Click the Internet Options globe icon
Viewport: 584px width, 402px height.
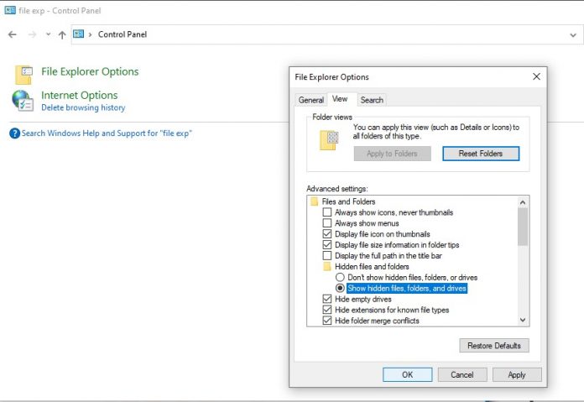[23, 101]
